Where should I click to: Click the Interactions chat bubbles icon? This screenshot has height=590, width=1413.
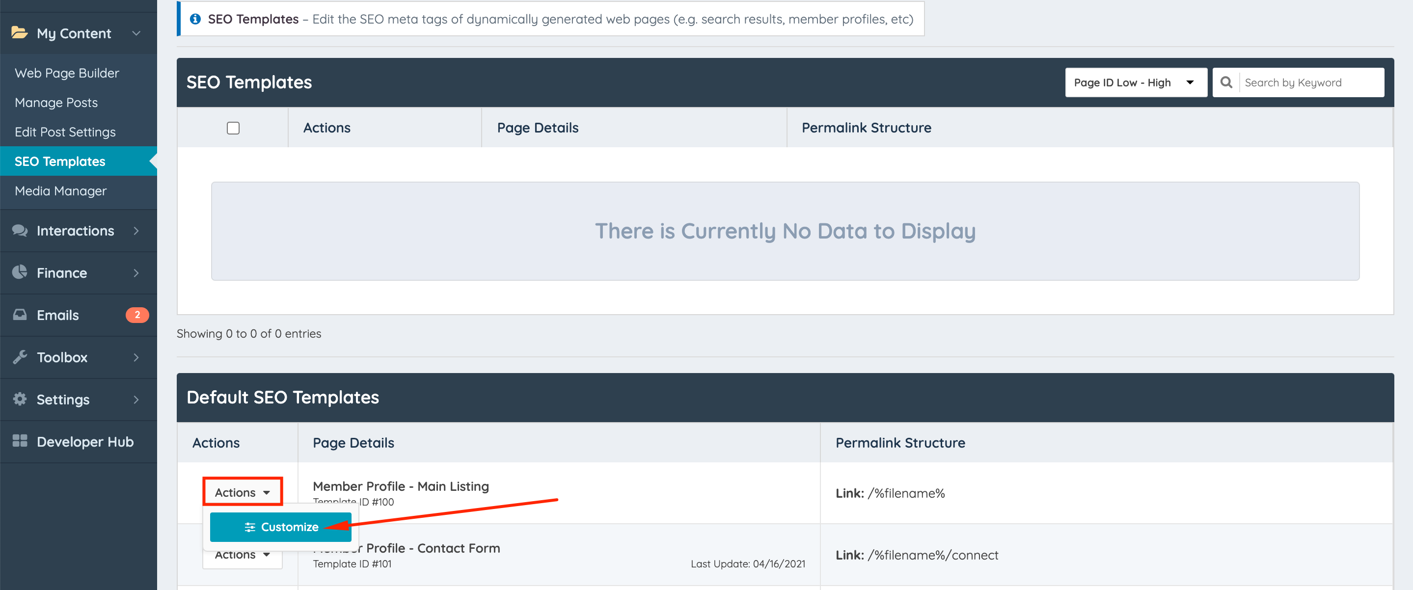pos(20,231)
